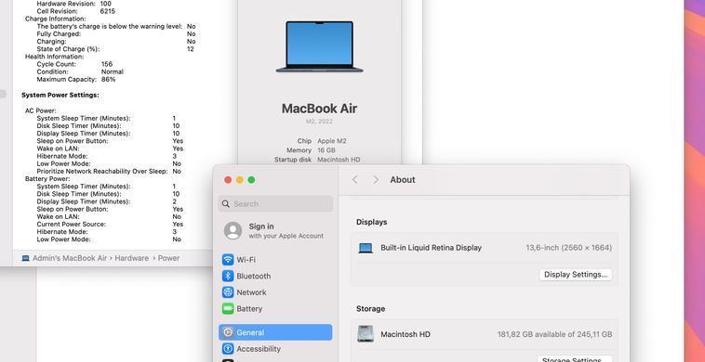
Task: Click the Battery Power heading
Action: tap(47, 178)
